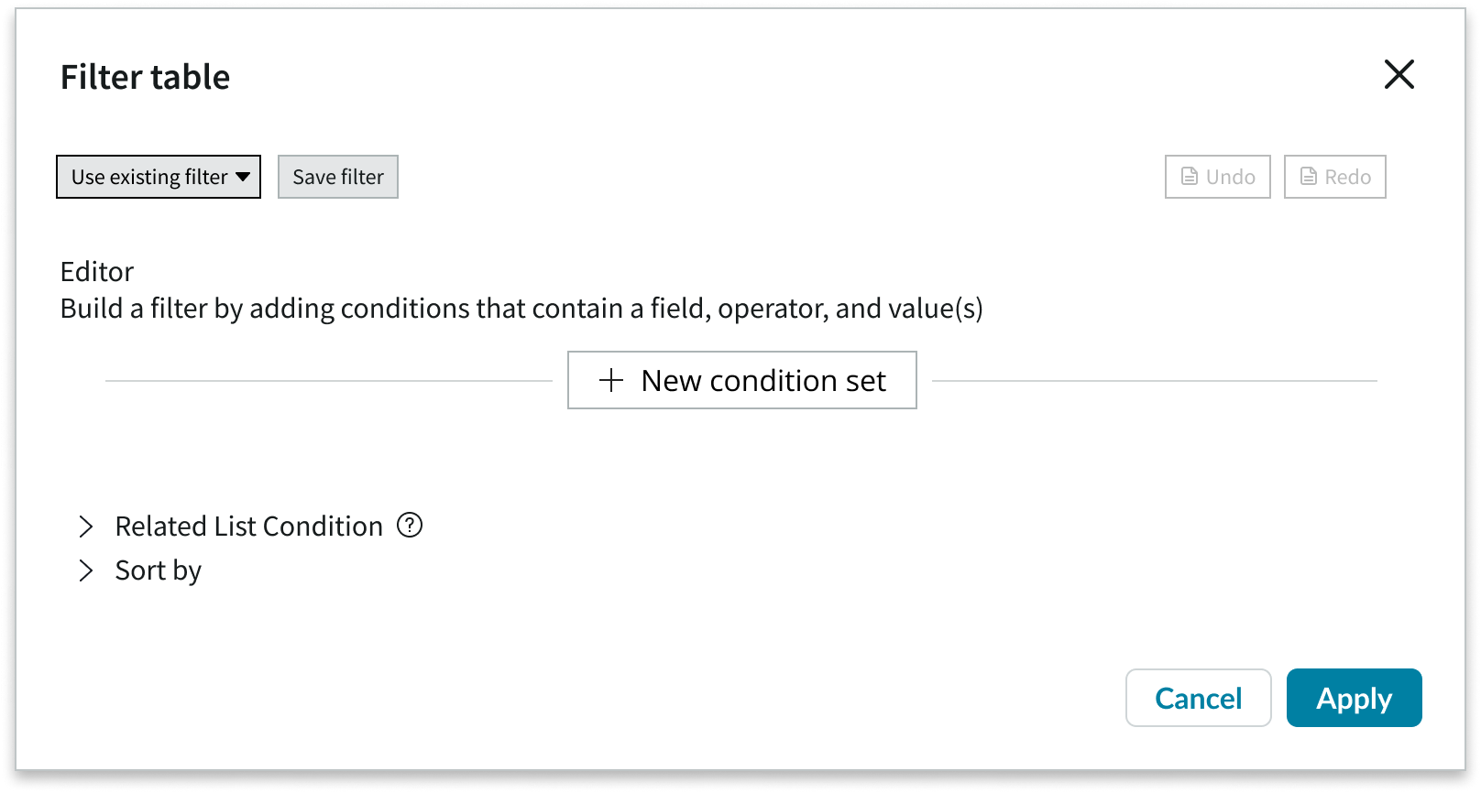The width and height of the screenshot is (1481, 793).
Task: Click the Related List Condition label text
Action: pyautogui.click(x=247, y=526)
